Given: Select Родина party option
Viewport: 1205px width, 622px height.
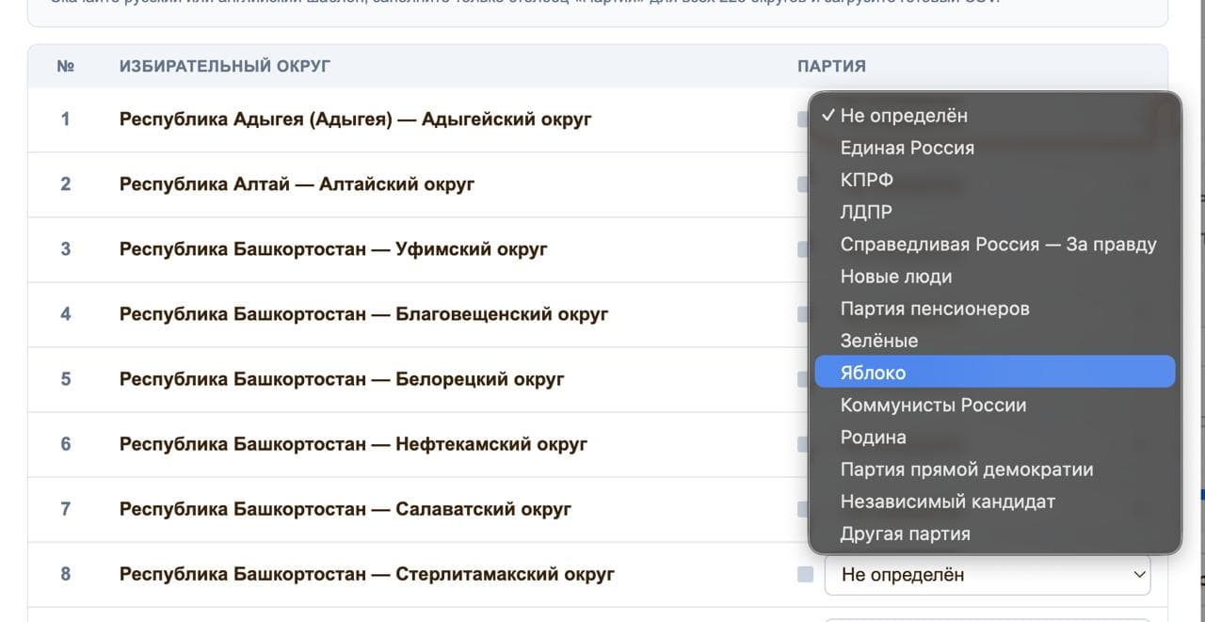Looking at the screenshot, I should coord(995,438).
